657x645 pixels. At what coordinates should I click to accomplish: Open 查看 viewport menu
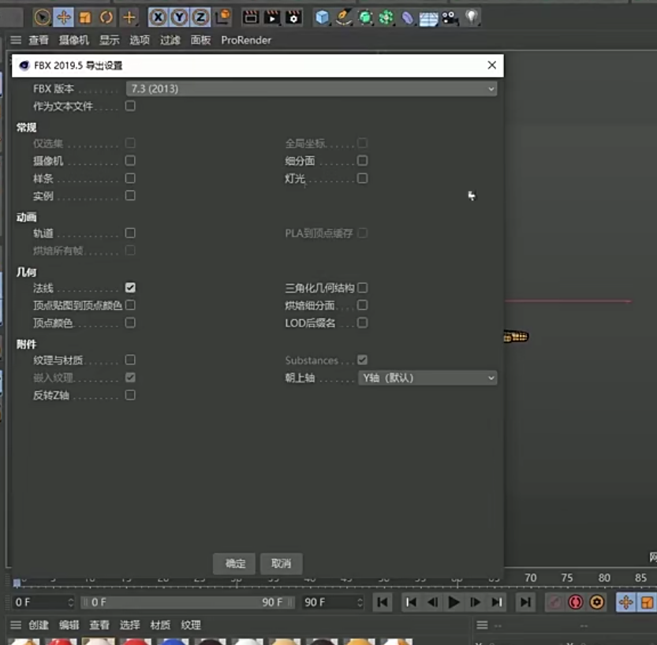pos(39,40)
